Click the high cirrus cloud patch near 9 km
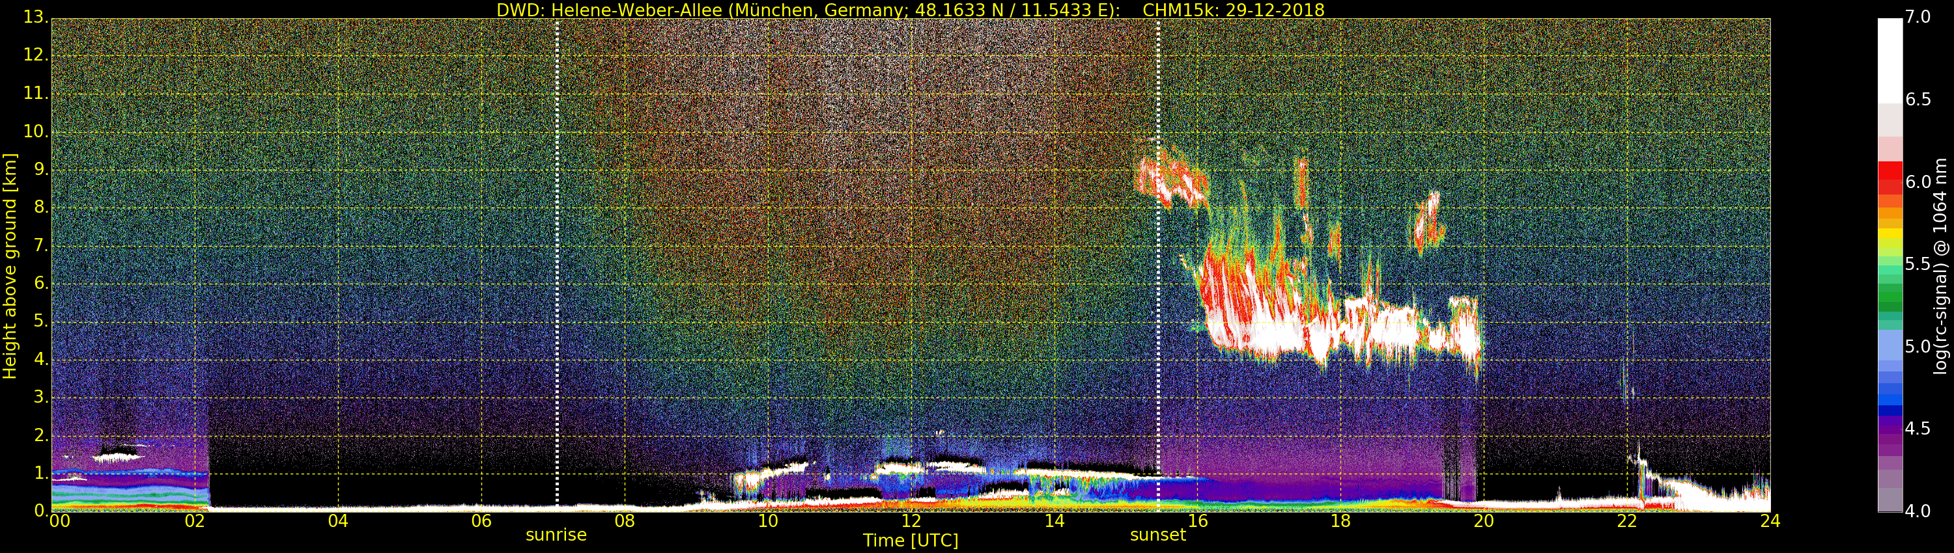 click(1172, 180)
